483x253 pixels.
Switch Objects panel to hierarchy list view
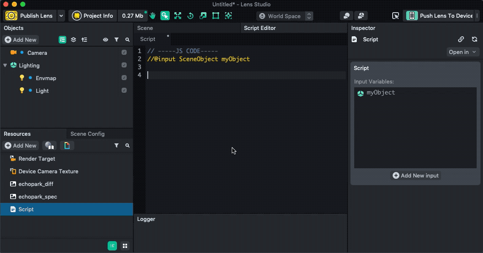[x=62, y=40]
